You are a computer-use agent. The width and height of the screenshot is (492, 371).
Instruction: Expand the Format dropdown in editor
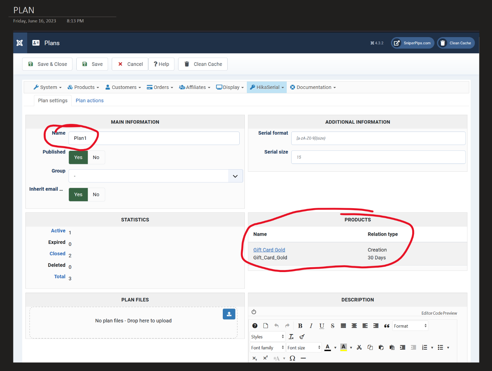coord(410,326)
